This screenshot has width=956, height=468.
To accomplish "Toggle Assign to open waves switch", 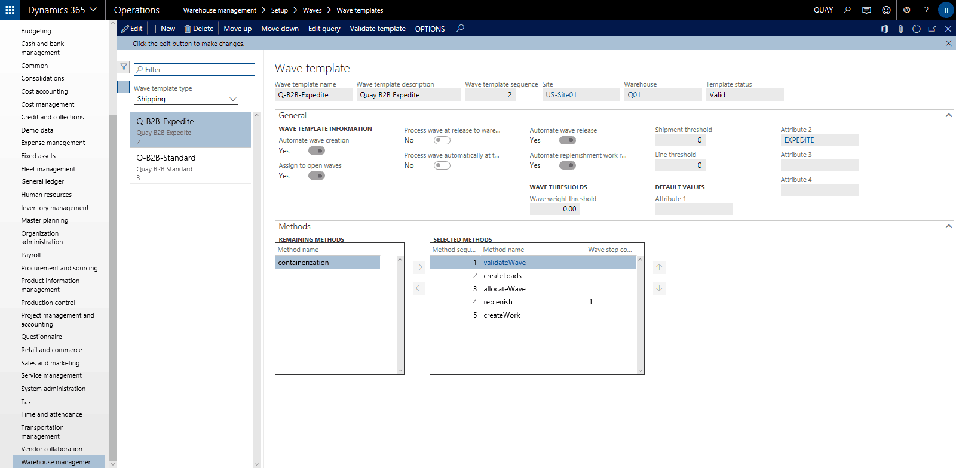I will coord(317,176).
